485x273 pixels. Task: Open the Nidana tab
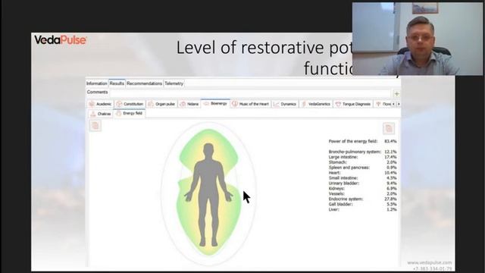point(189,104)
